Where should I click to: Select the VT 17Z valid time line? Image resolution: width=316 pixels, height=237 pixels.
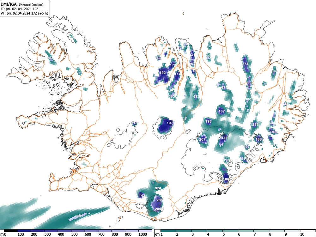coord(24,13)
